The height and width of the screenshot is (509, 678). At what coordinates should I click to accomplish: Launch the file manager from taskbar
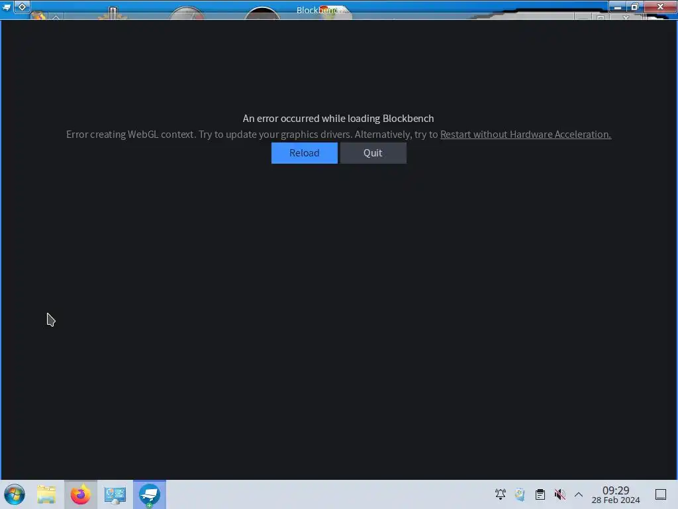point(46,494)
